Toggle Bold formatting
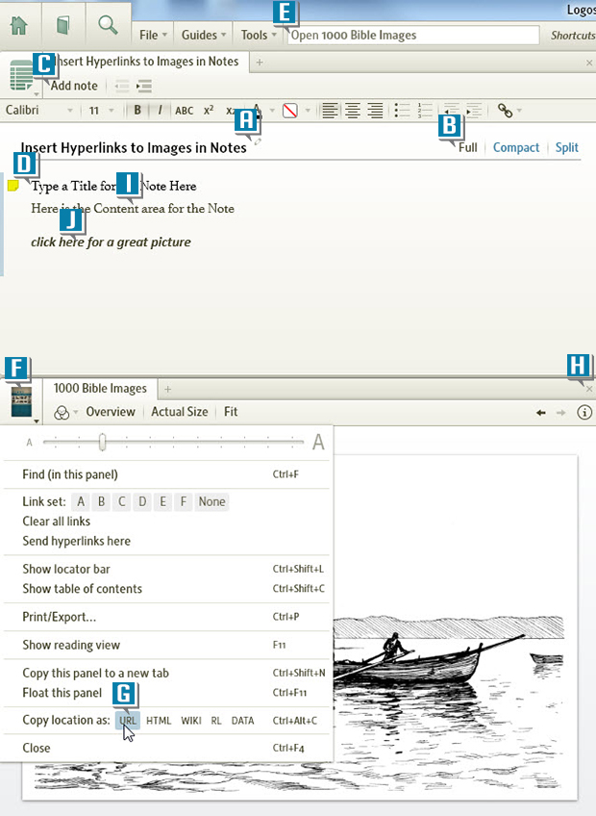596x816 pixels. [138, 111]
